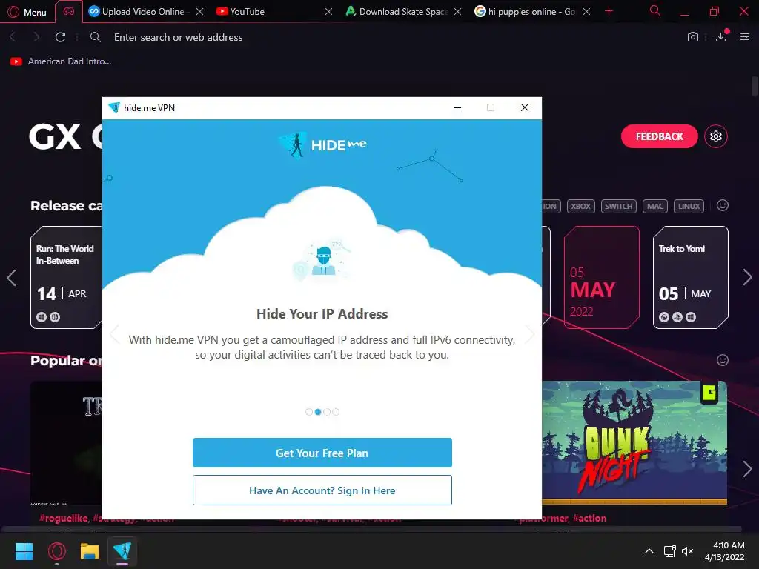This screenshot has width=759, height=569.
Task: Close the Upload Video Online tab
Action: (199, 12)
